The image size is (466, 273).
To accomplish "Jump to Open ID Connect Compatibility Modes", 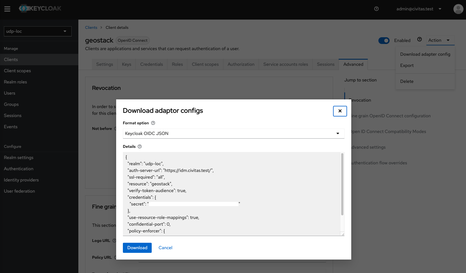I will point(388,132).
